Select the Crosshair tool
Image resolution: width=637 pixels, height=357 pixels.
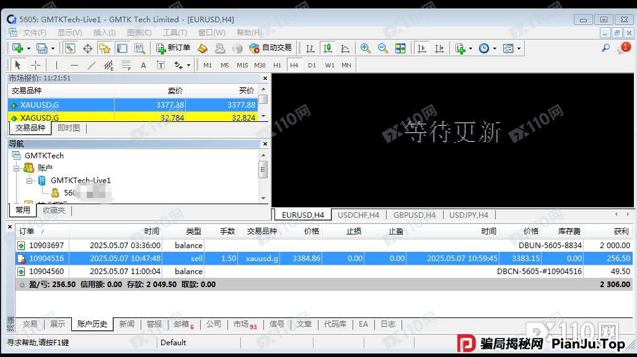point(35,65)
